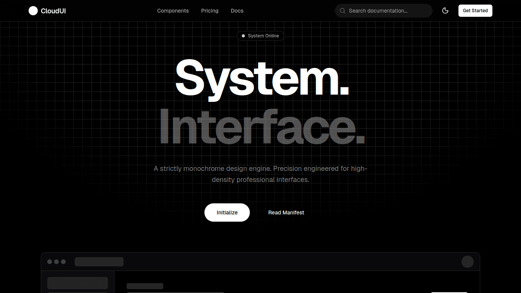Open the Components menu item

173,11
